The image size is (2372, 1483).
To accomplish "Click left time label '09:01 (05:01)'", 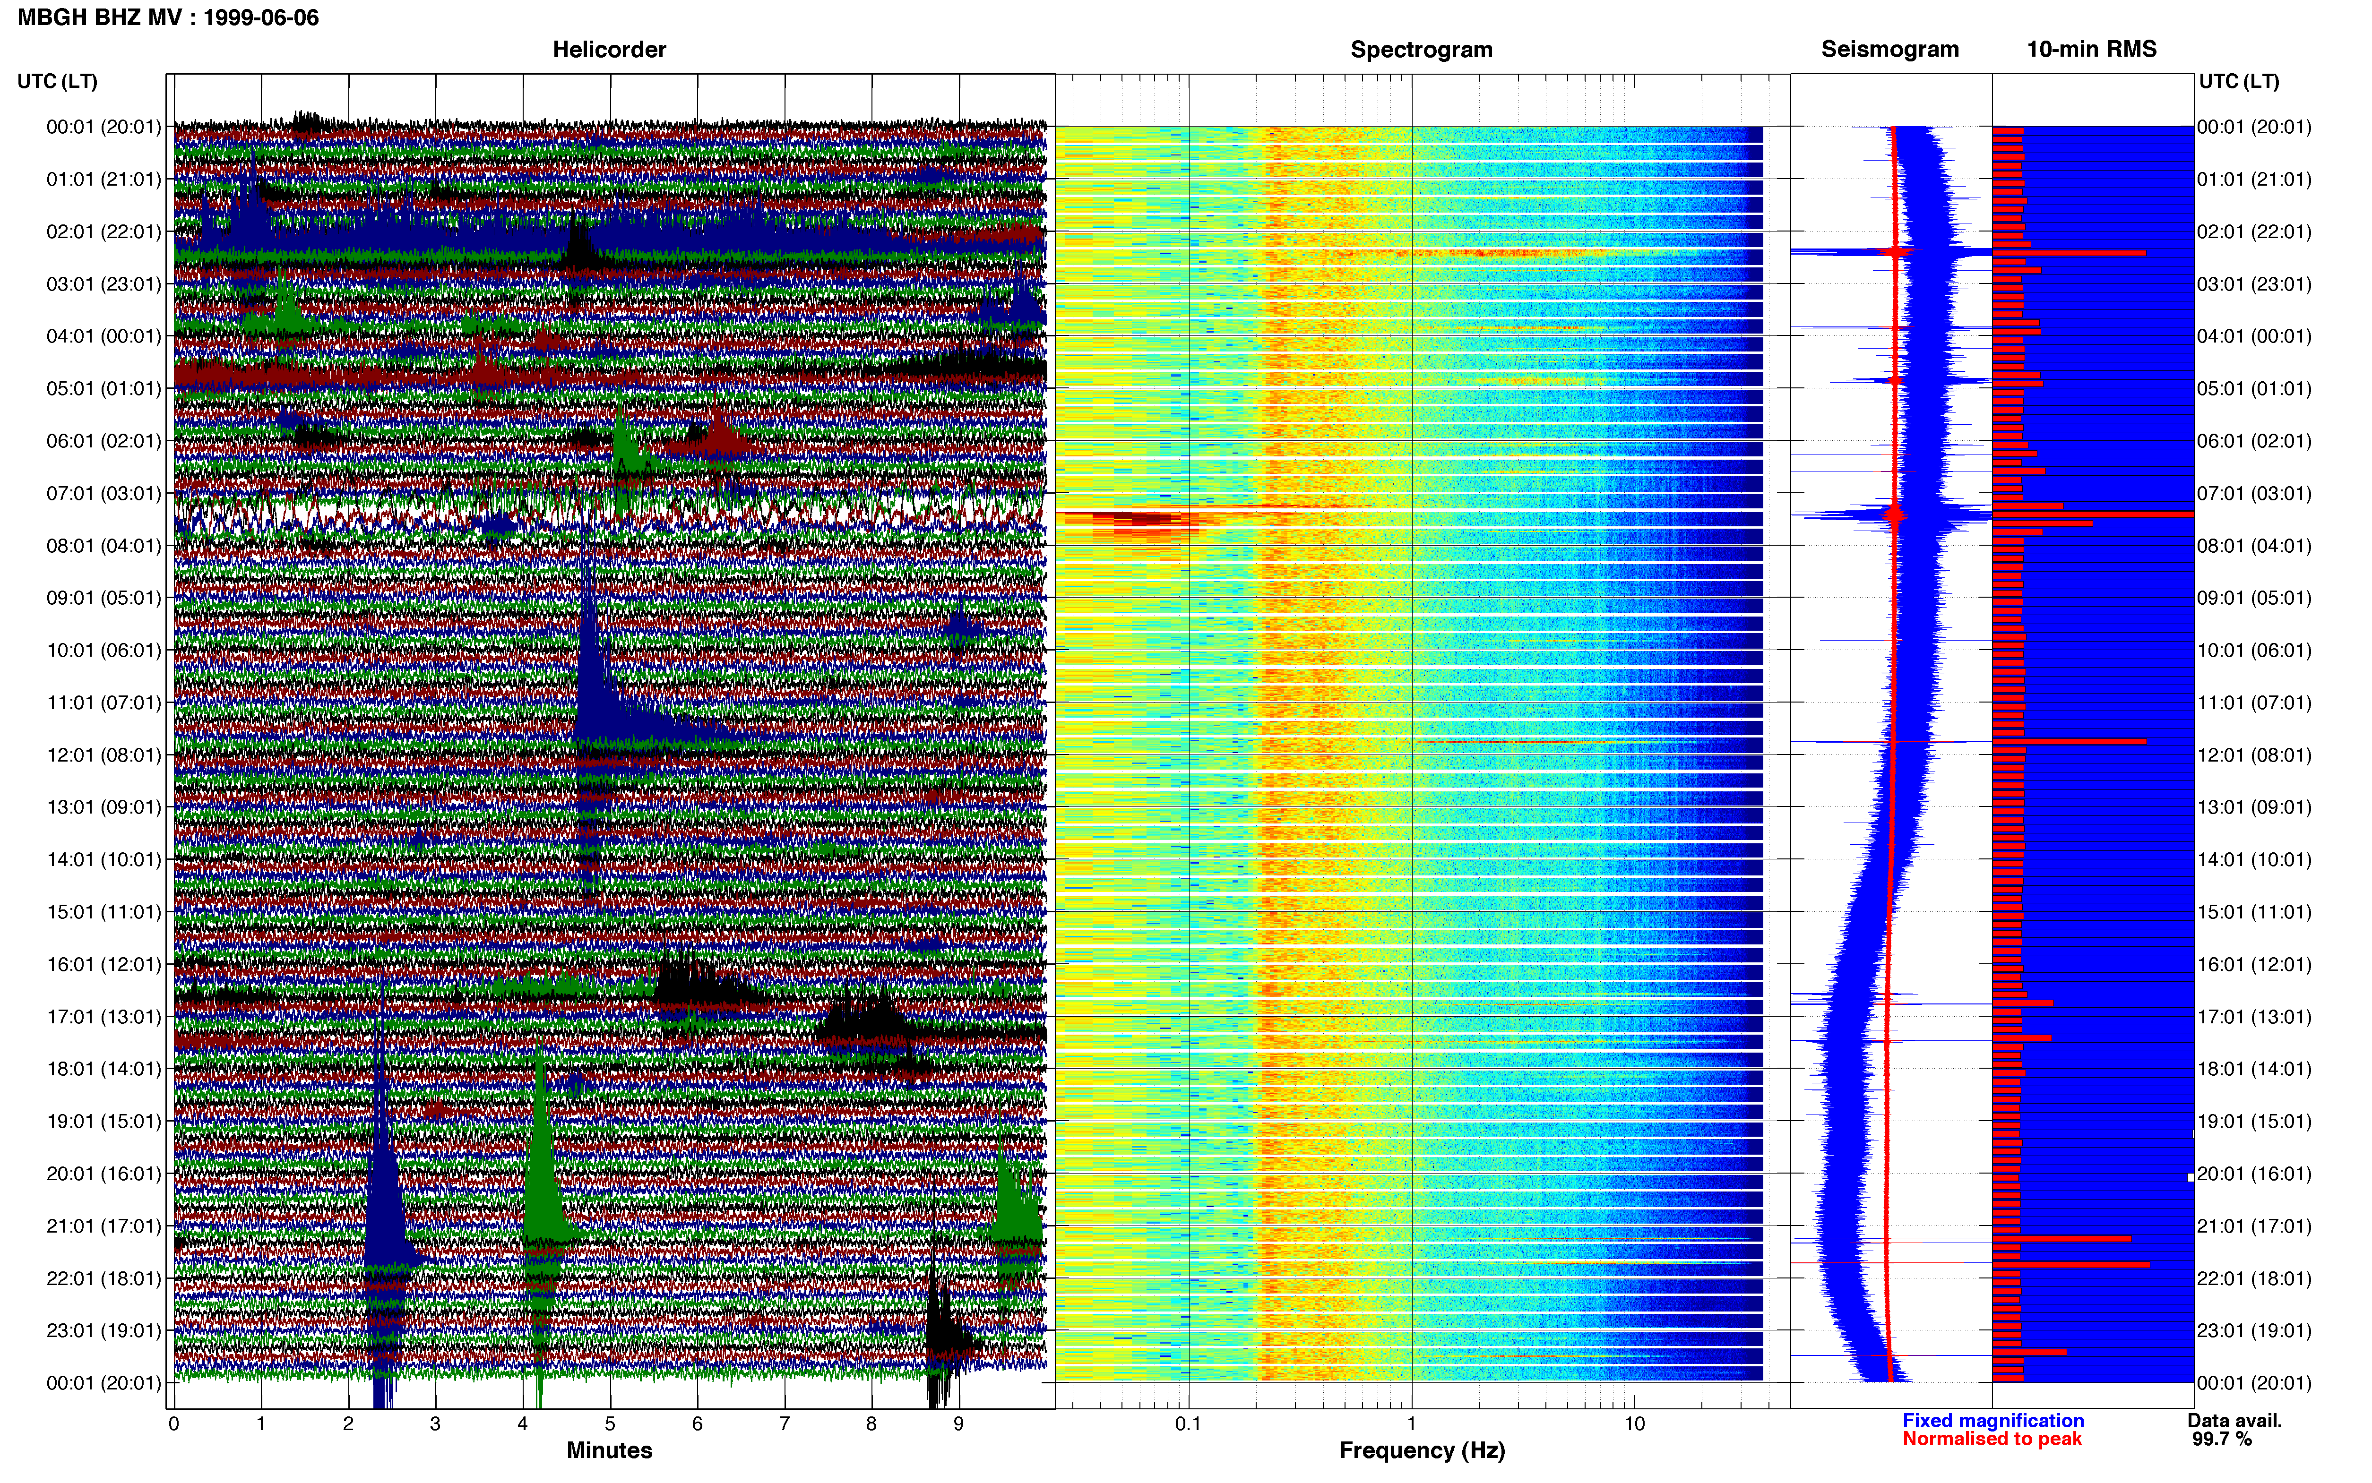I will [103, 598].
